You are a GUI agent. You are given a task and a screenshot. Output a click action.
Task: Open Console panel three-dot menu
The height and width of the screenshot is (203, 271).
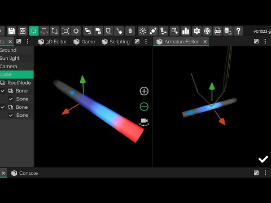click(265, 173)
